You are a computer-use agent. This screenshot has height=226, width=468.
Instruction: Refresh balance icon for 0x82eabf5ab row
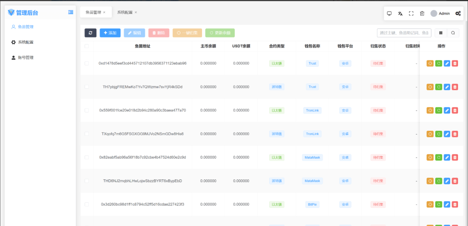(438, 157)
